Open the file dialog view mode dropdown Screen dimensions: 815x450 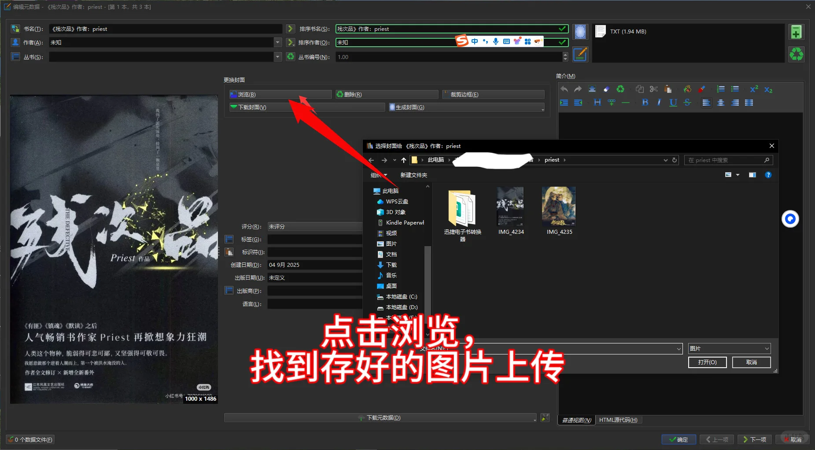738,175
